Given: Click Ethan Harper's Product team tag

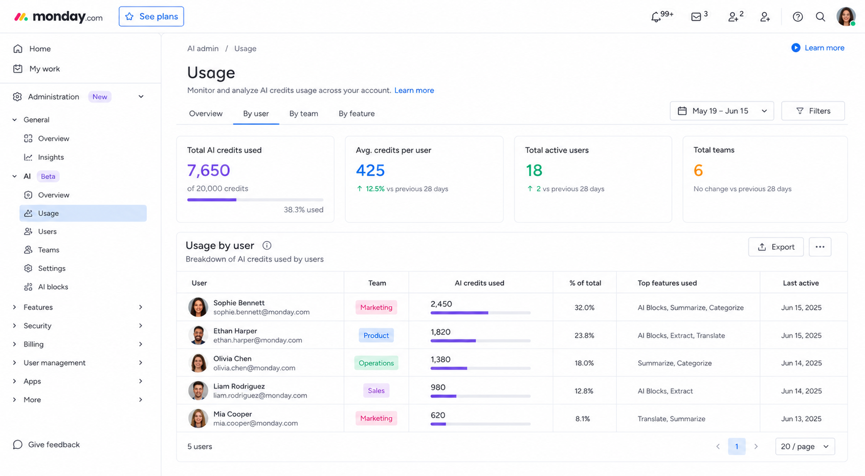Looking at the screenshot, I should point(376,335).
